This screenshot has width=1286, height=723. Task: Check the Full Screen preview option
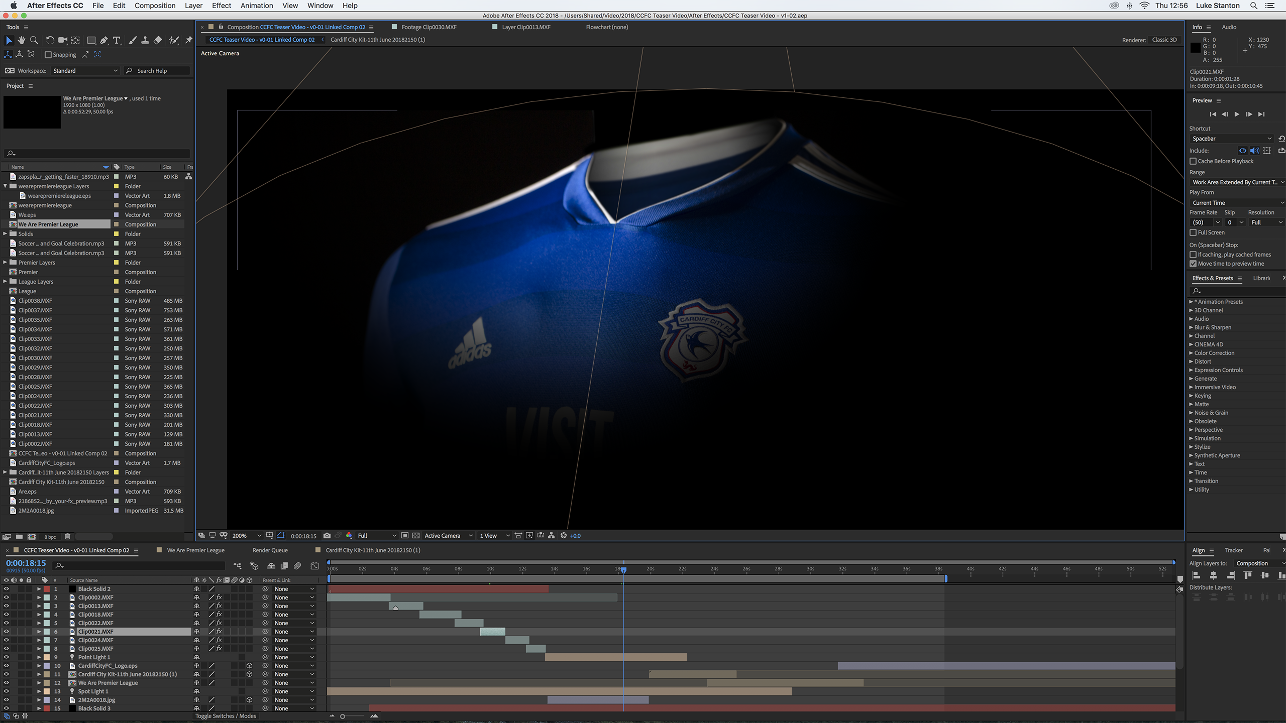(1194, 232)
